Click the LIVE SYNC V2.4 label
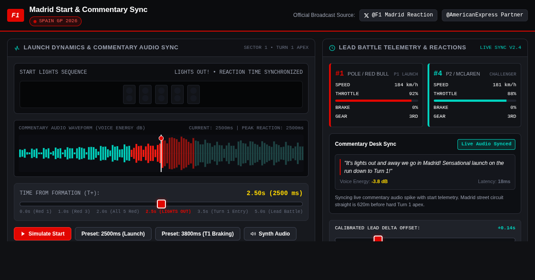 coord(501,48)
